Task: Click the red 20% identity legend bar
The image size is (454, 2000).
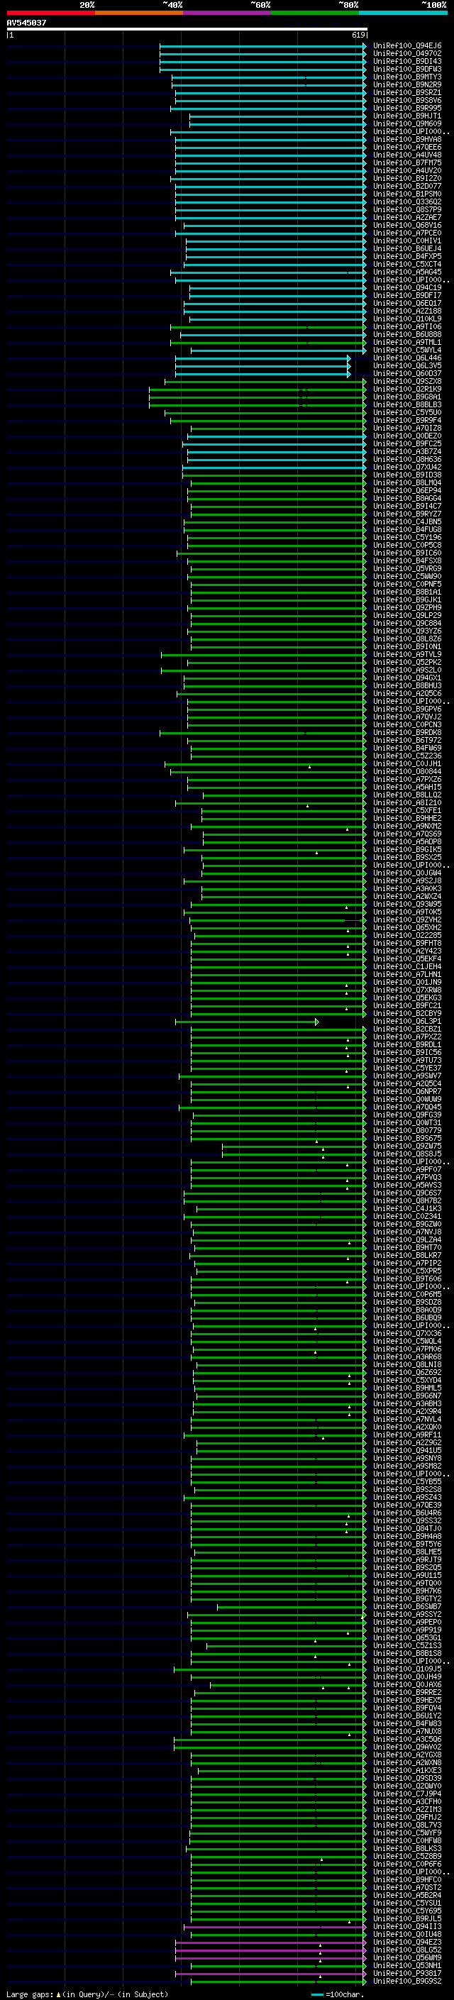Action: pyautogui.click(x=50, y=13)
